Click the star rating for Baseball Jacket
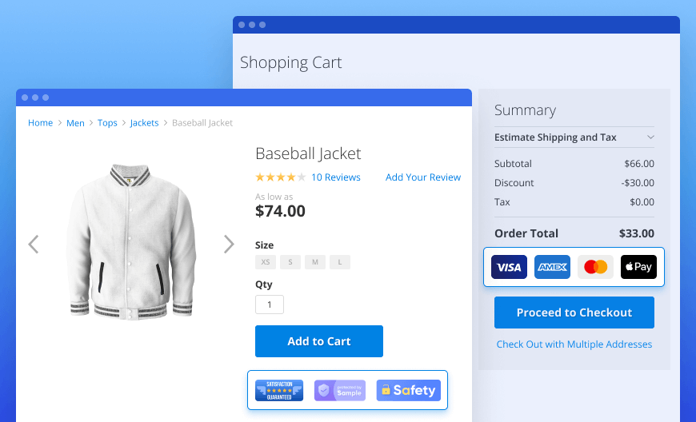The height and width of the screenshot is (422, 696). point(280,177)
